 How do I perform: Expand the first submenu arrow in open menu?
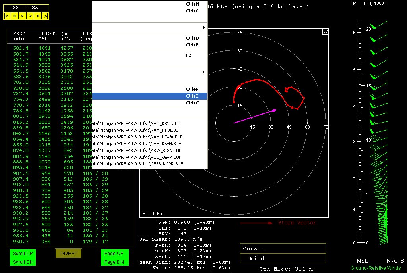click(x=204, y=28)
